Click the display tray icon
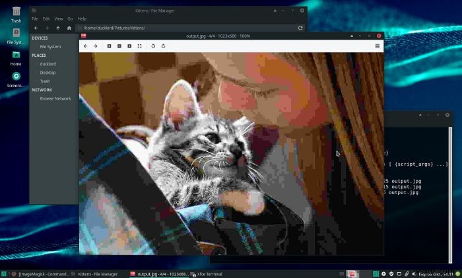Image resolution: width=462 pixels, height=278 pixels. click(399, 274)
